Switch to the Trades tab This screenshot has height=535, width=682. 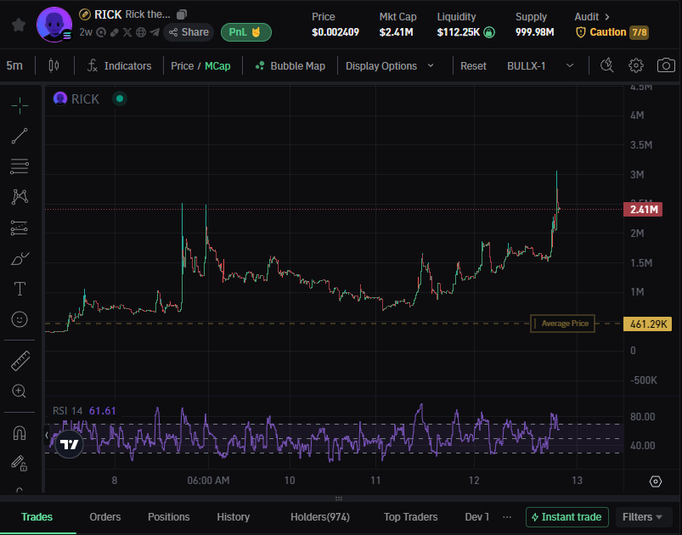click(37, 516)
